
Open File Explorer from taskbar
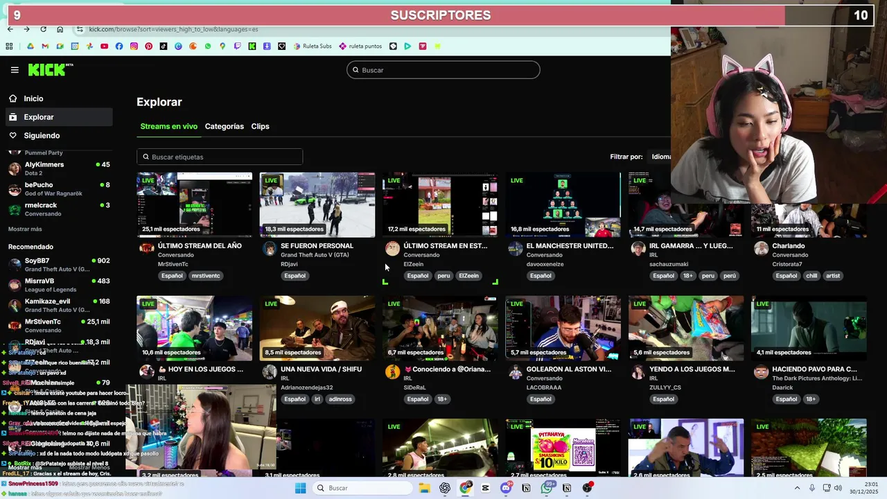pyautogui.click(x=424, y=488)
